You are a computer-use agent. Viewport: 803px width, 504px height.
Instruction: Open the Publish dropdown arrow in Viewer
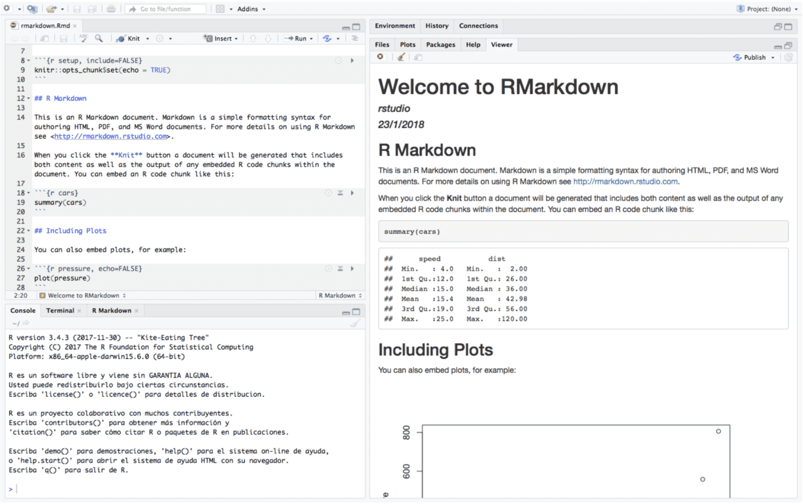click(773, 58)
